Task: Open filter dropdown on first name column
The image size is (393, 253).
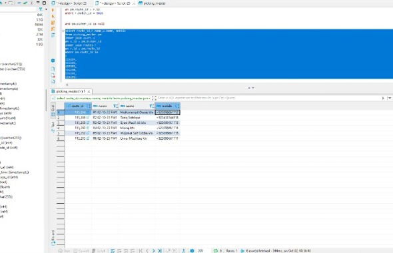Action: click(115, 106)
